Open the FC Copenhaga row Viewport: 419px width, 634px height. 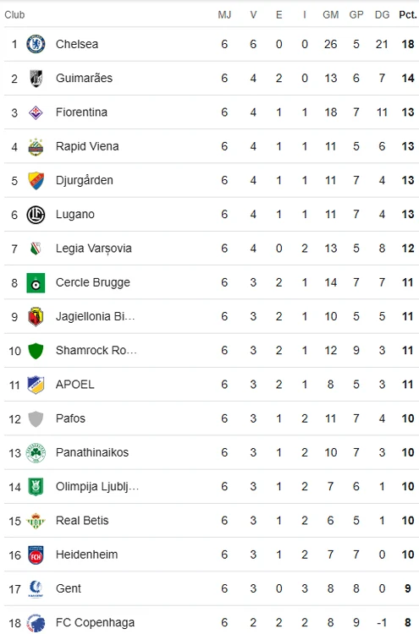(x=212, y=622)
